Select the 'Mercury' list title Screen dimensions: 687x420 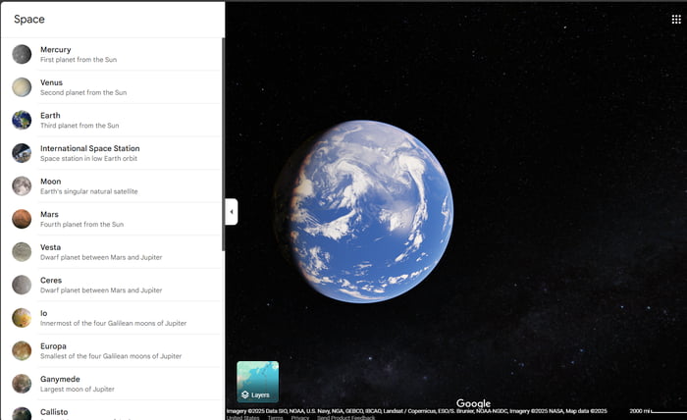(56, 49)
